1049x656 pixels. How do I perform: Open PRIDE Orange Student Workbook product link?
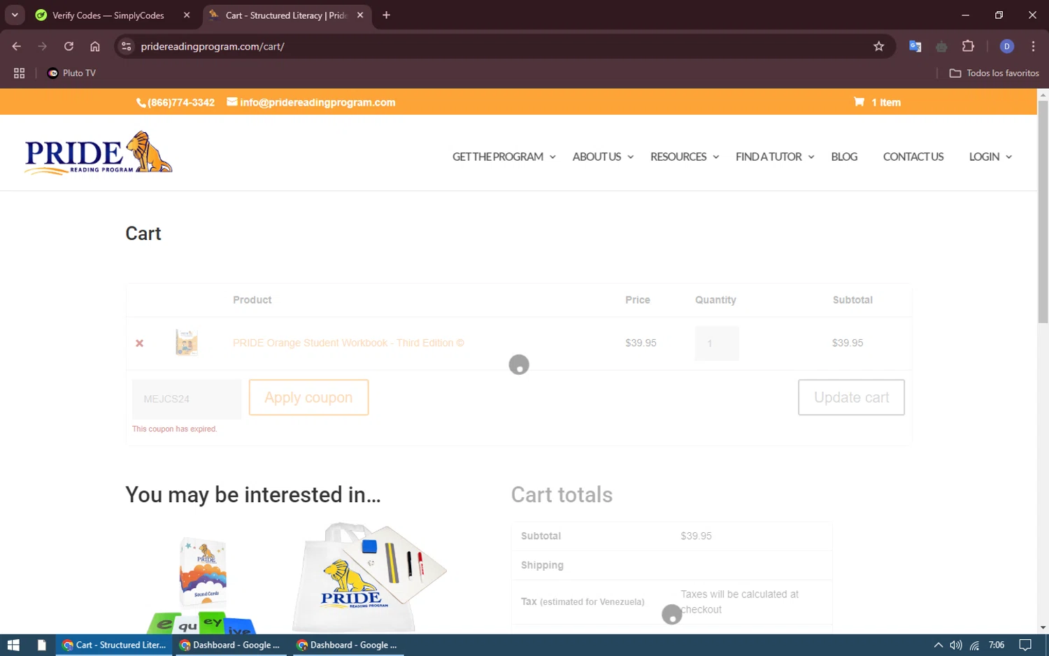(x=348, y=343)
